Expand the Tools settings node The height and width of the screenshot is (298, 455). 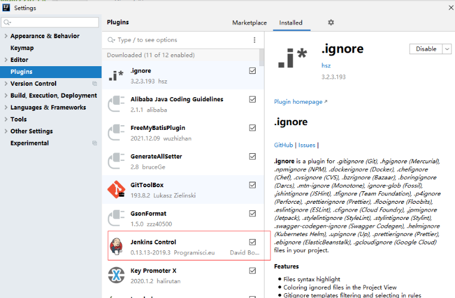coord(6,119)
